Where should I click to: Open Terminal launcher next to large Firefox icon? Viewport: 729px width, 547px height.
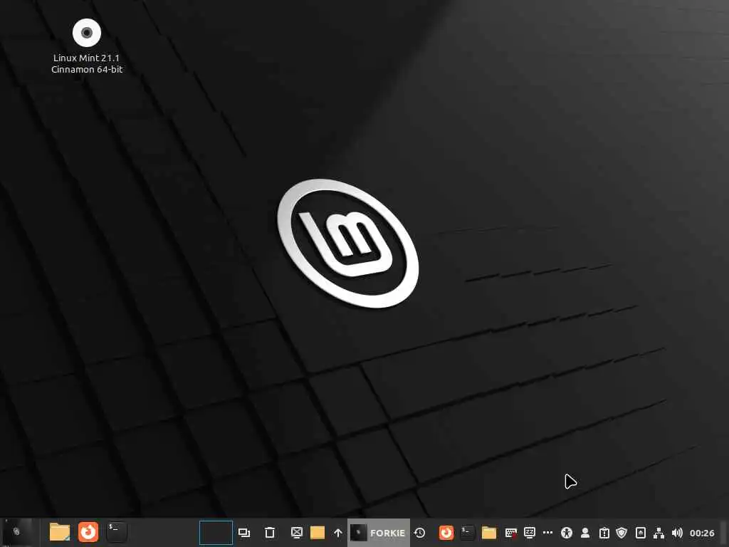coord(116,532)
